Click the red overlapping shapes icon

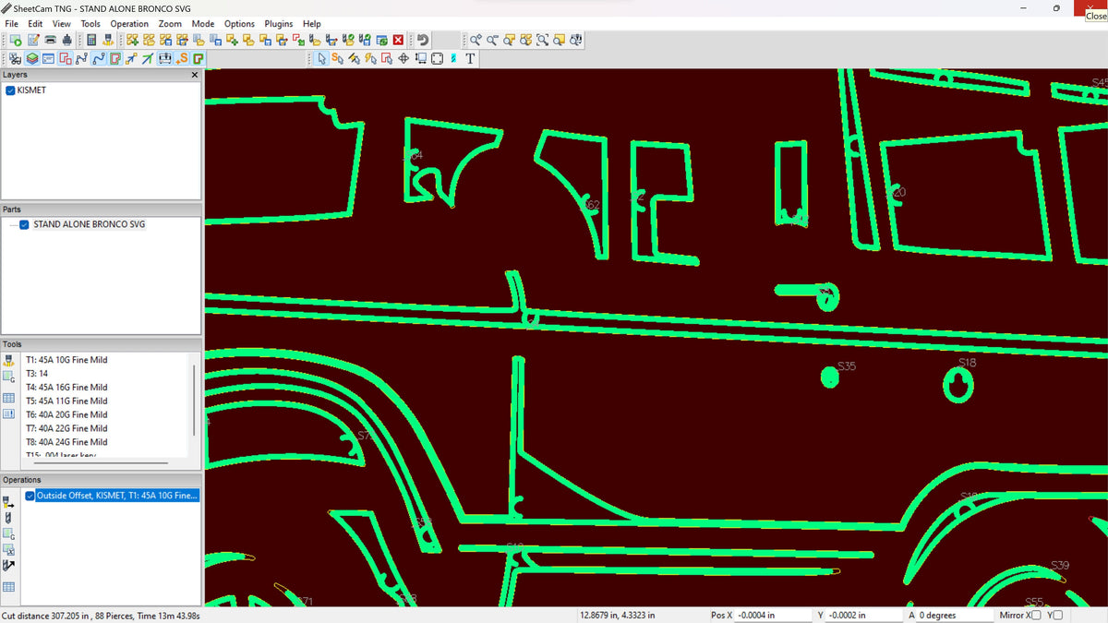point(65,58)
